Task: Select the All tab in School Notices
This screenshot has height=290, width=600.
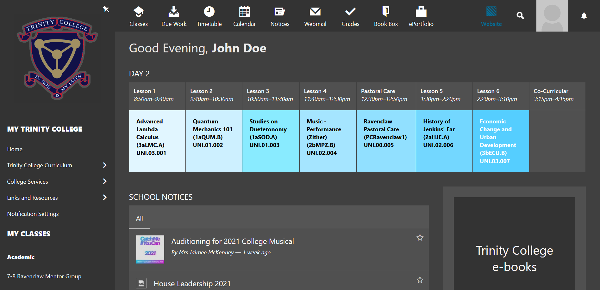Action: (x=139, y=218)
